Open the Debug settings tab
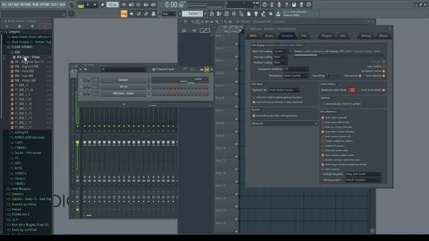Viewport: 429px width, 241px height. 366,35
